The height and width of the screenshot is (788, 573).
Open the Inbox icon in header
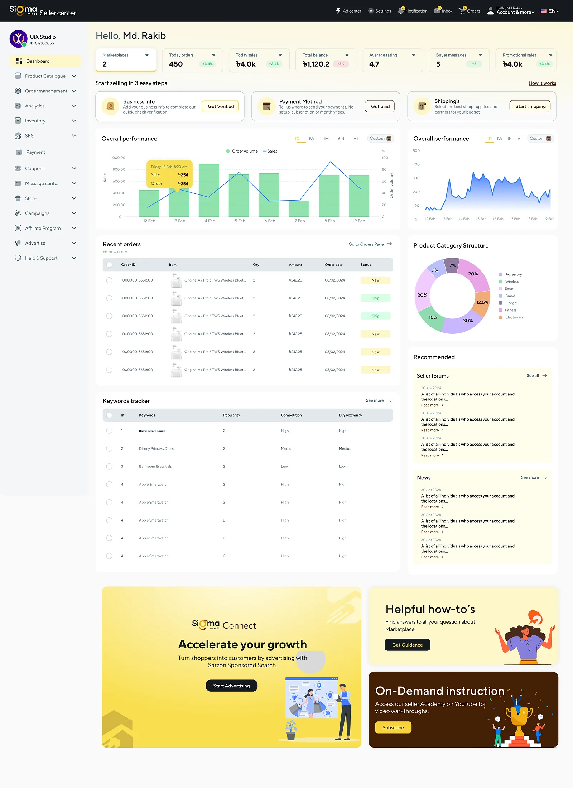437,10
